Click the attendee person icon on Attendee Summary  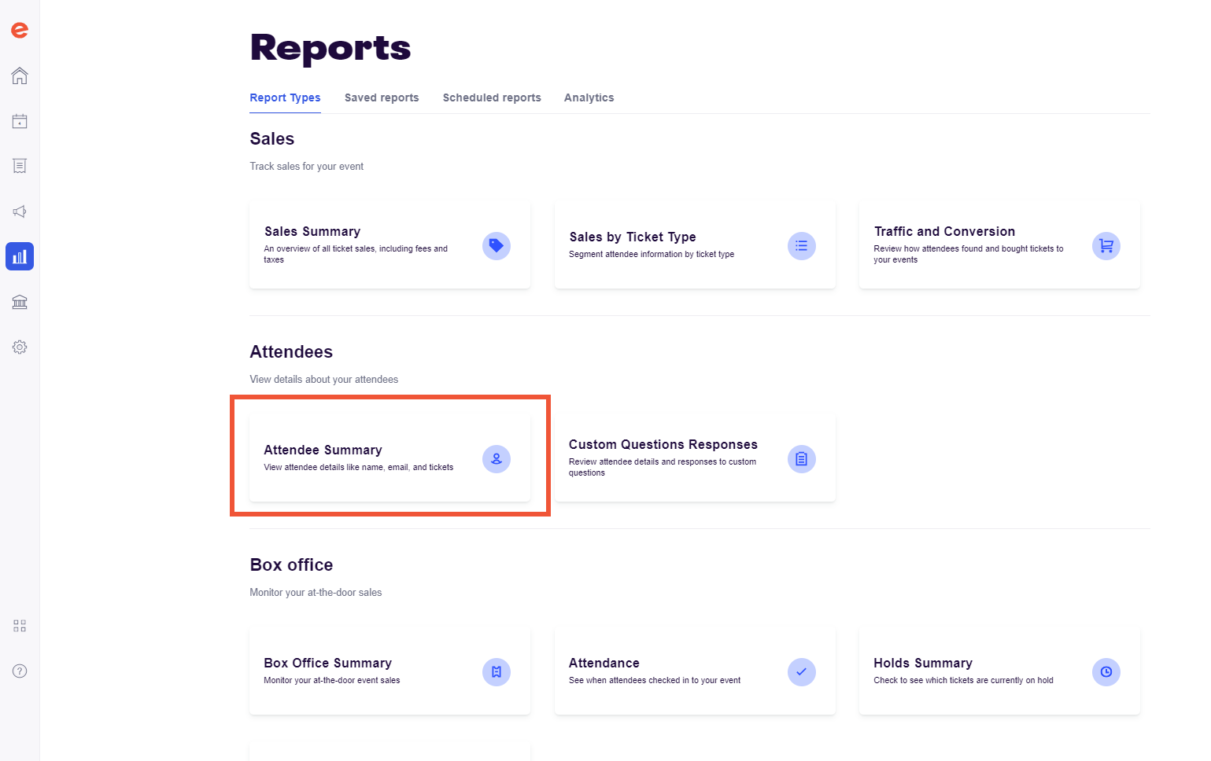[x=496, y=458]
